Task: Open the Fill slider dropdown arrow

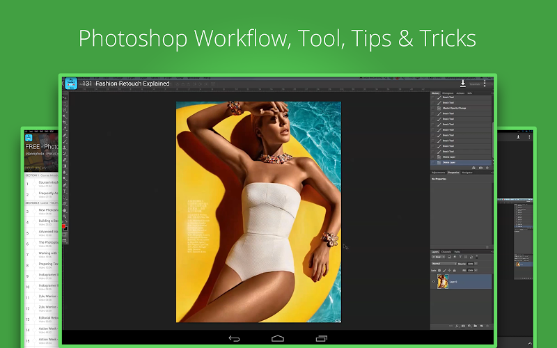Action: coord(476,270)
